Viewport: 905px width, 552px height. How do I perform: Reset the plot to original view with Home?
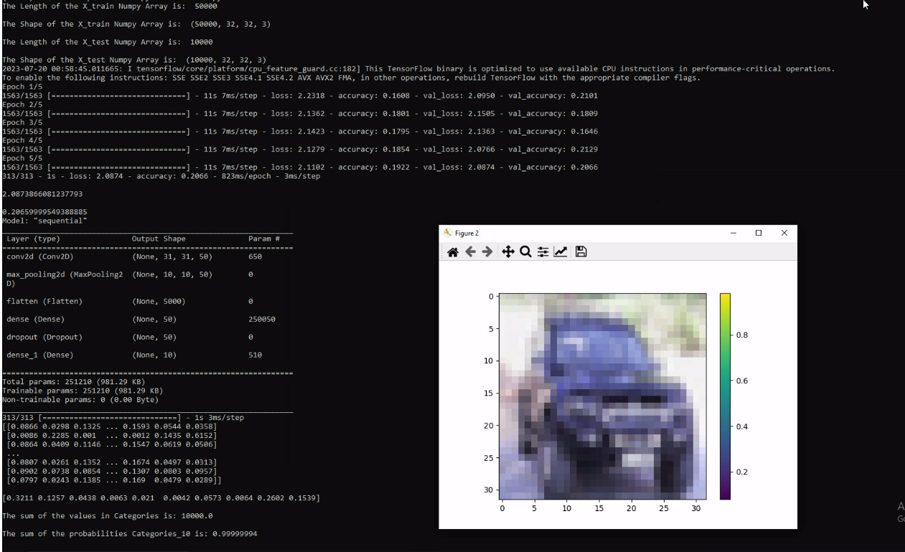(x=452, y=252)
